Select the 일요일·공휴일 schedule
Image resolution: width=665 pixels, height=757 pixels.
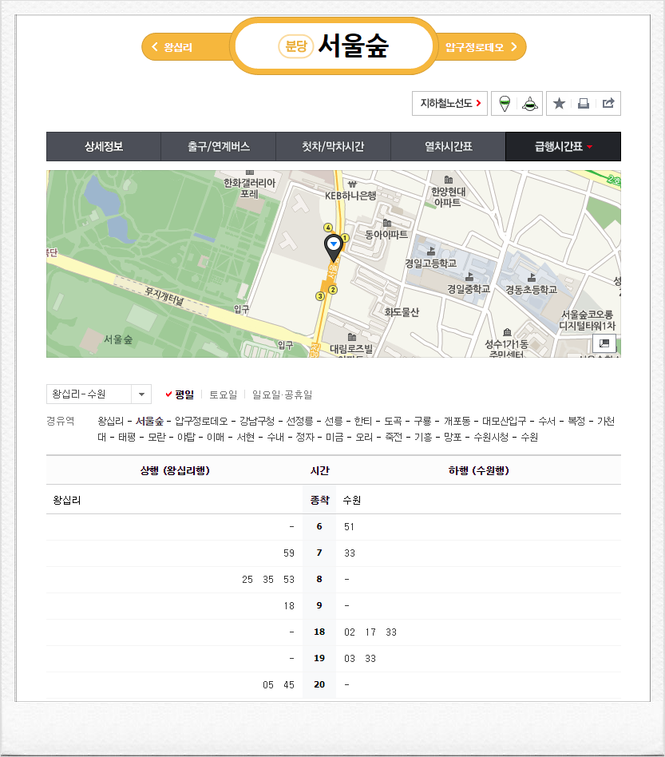tap(283, 394)
